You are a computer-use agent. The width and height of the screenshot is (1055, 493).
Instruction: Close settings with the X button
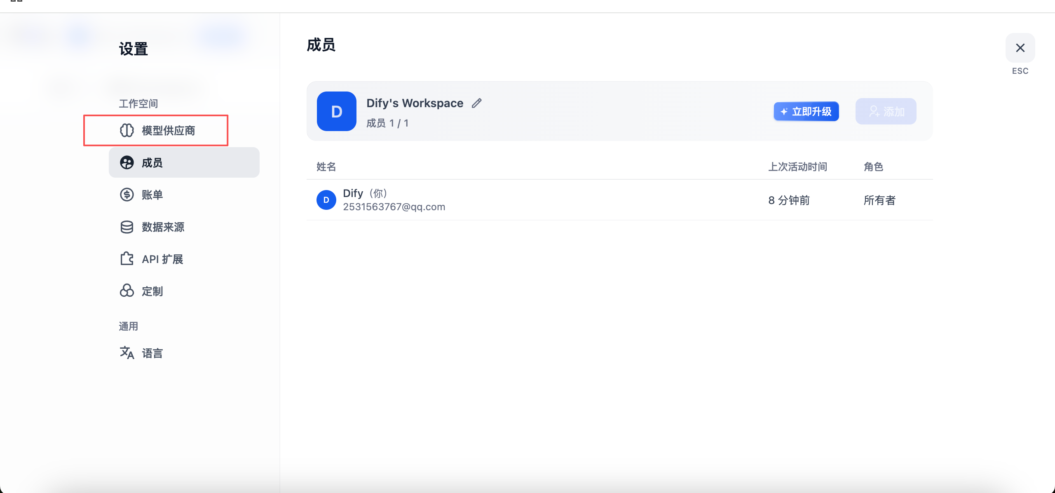pos(1020,48)
